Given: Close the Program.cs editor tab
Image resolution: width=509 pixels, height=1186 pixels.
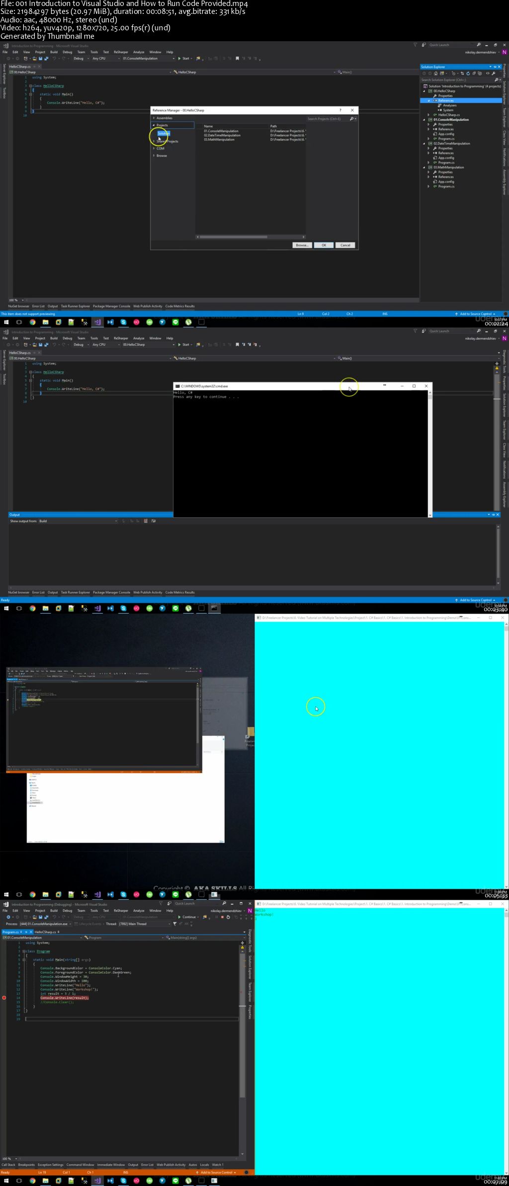Looking at the screenshot, I should tap(30, 932).
